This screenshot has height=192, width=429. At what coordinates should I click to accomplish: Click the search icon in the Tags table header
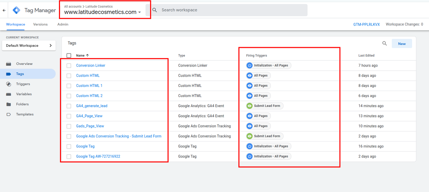coord(385,43)
